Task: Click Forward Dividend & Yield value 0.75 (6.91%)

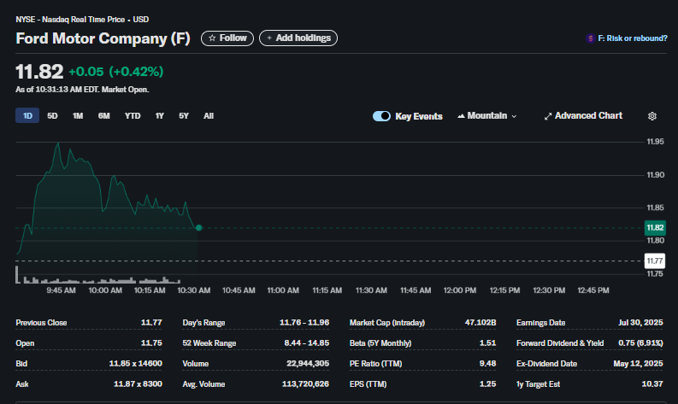Action: 640,343
